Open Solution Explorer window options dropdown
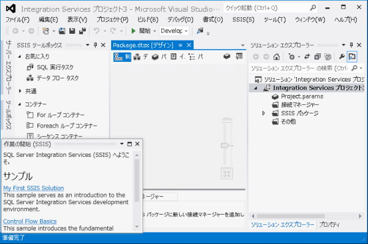 pyautogui.click(x=343, y=45)
